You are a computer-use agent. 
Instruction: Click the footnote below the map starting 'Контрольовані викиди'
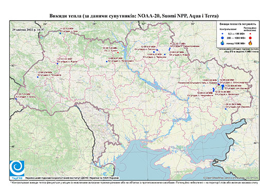coord(134,182)
